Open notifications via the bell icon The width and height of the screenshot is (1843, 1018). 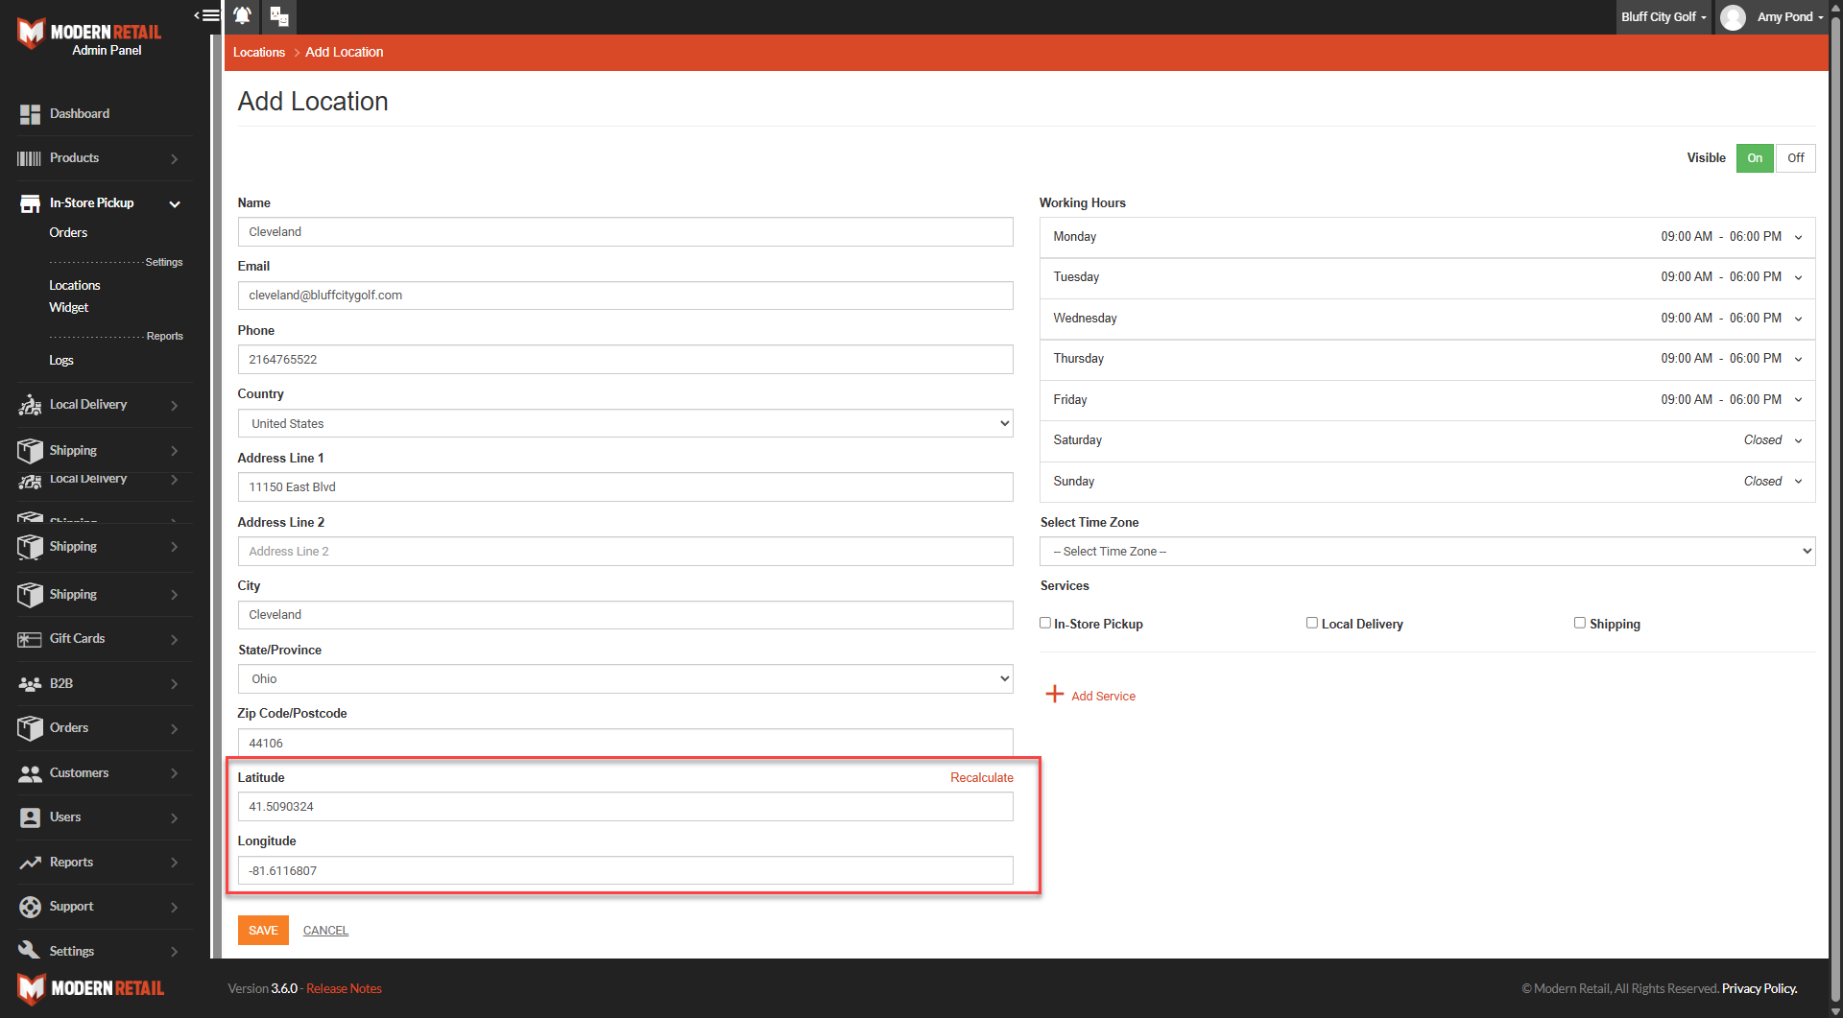pos(243,16)
